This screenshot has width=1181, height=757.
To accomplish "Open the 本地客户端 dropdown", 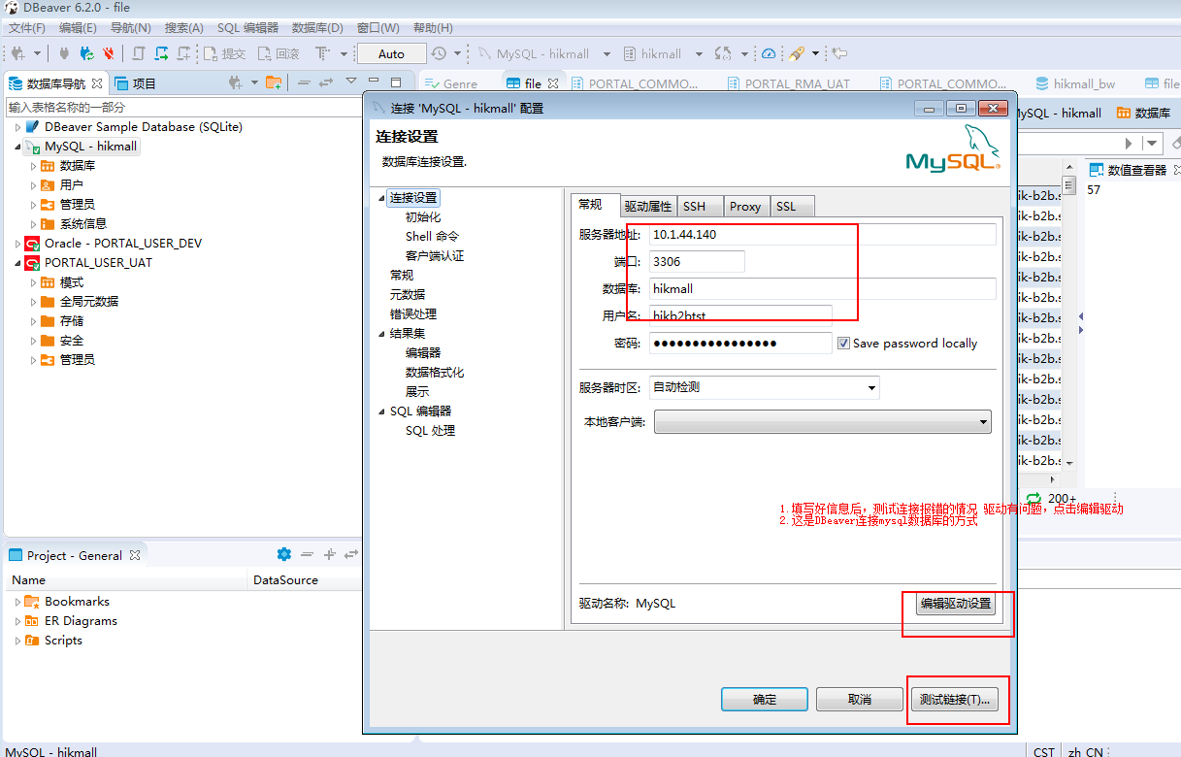I will (x=983, y=421).
